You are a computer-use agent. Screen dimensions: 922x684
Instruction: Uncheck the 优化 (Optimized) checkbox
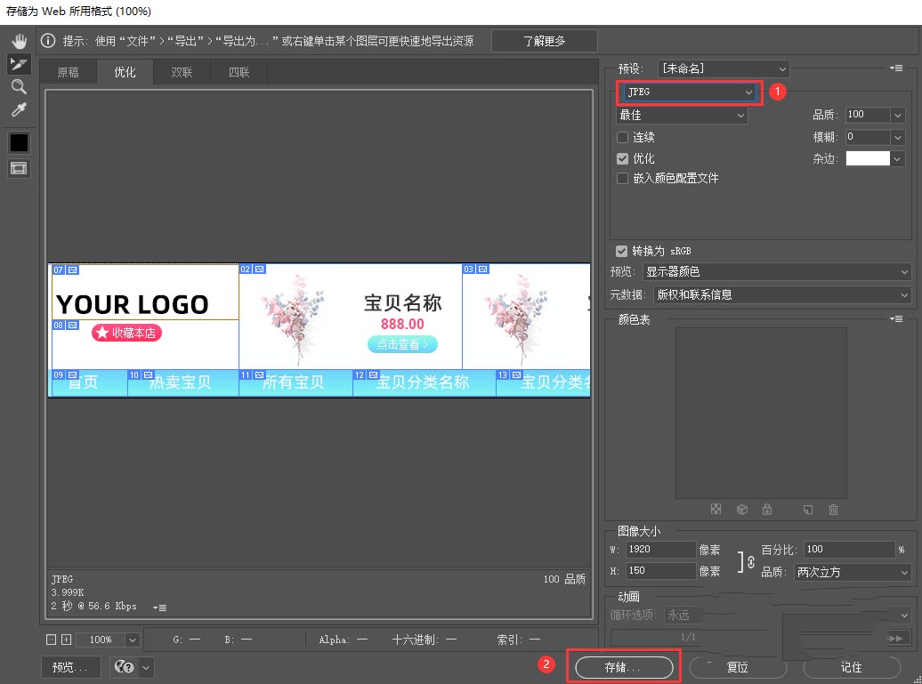click(x=623, y=158)
